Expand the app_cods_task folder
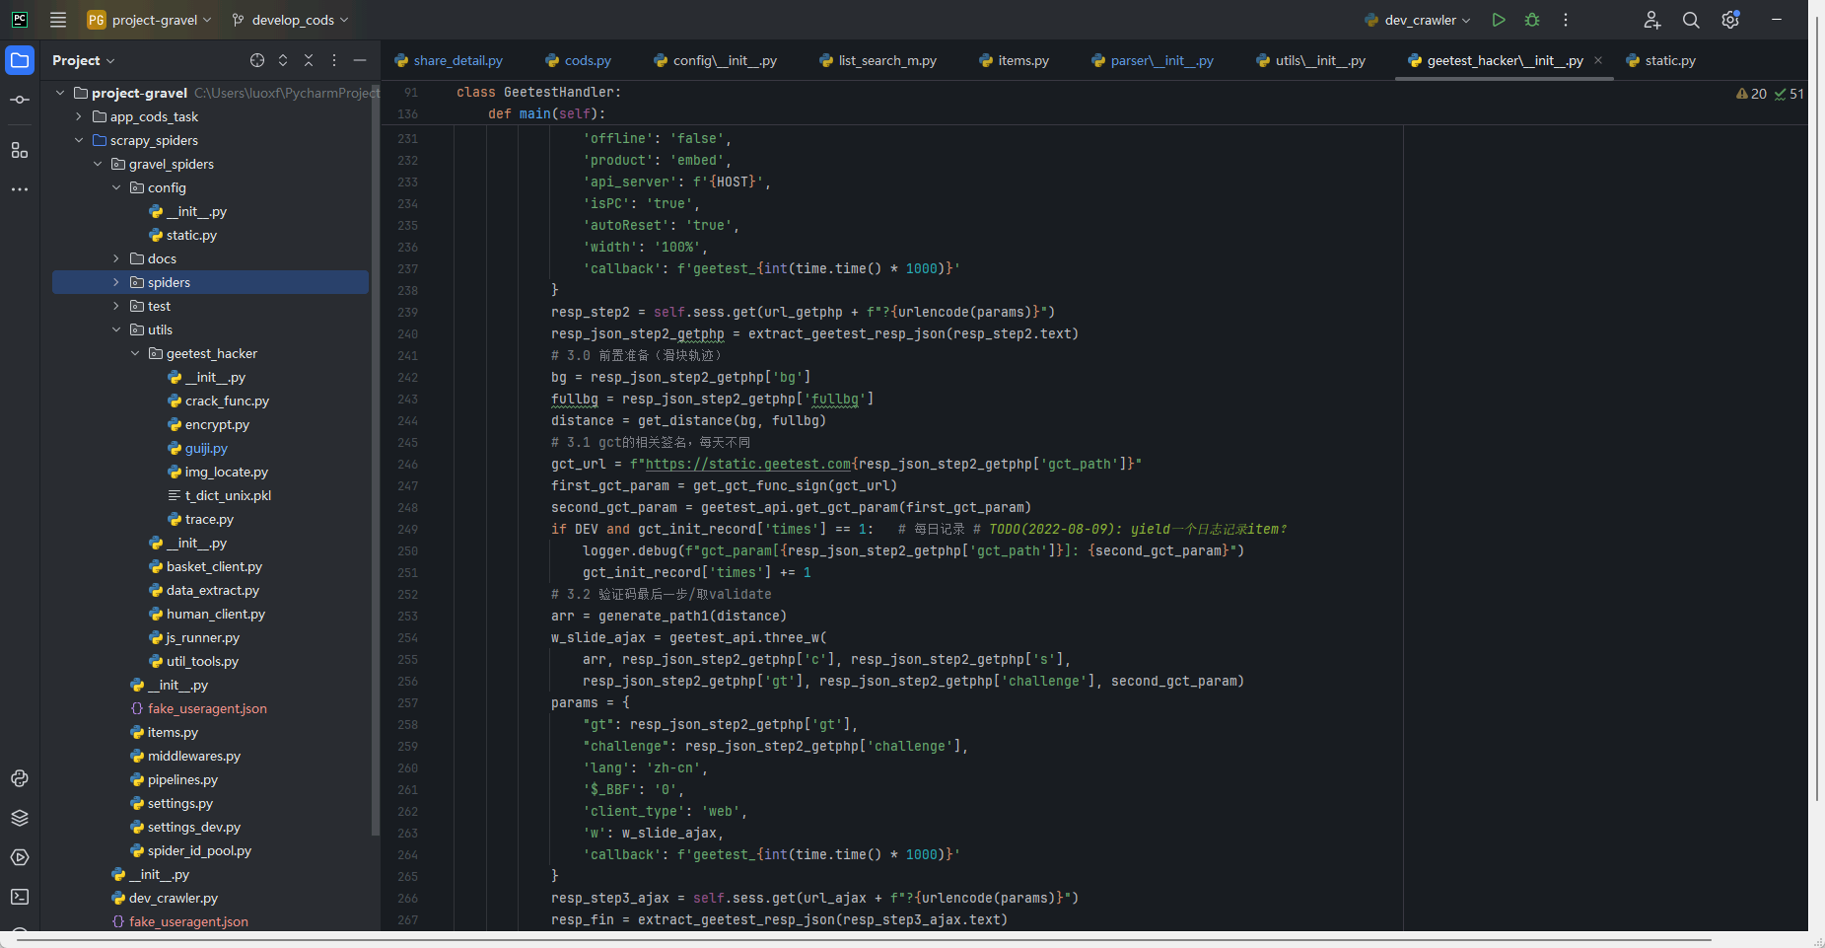1825x948 pixels. [x=79, y=116]
